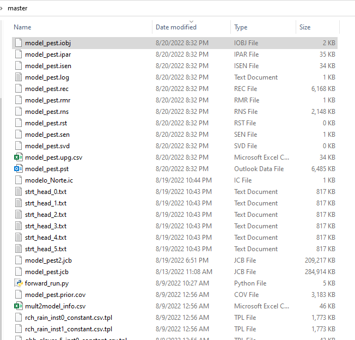Viewport: 355px width, 340px height.
Task: Select the model_pest.prior.cov file name
Action: tap(55, 294)
